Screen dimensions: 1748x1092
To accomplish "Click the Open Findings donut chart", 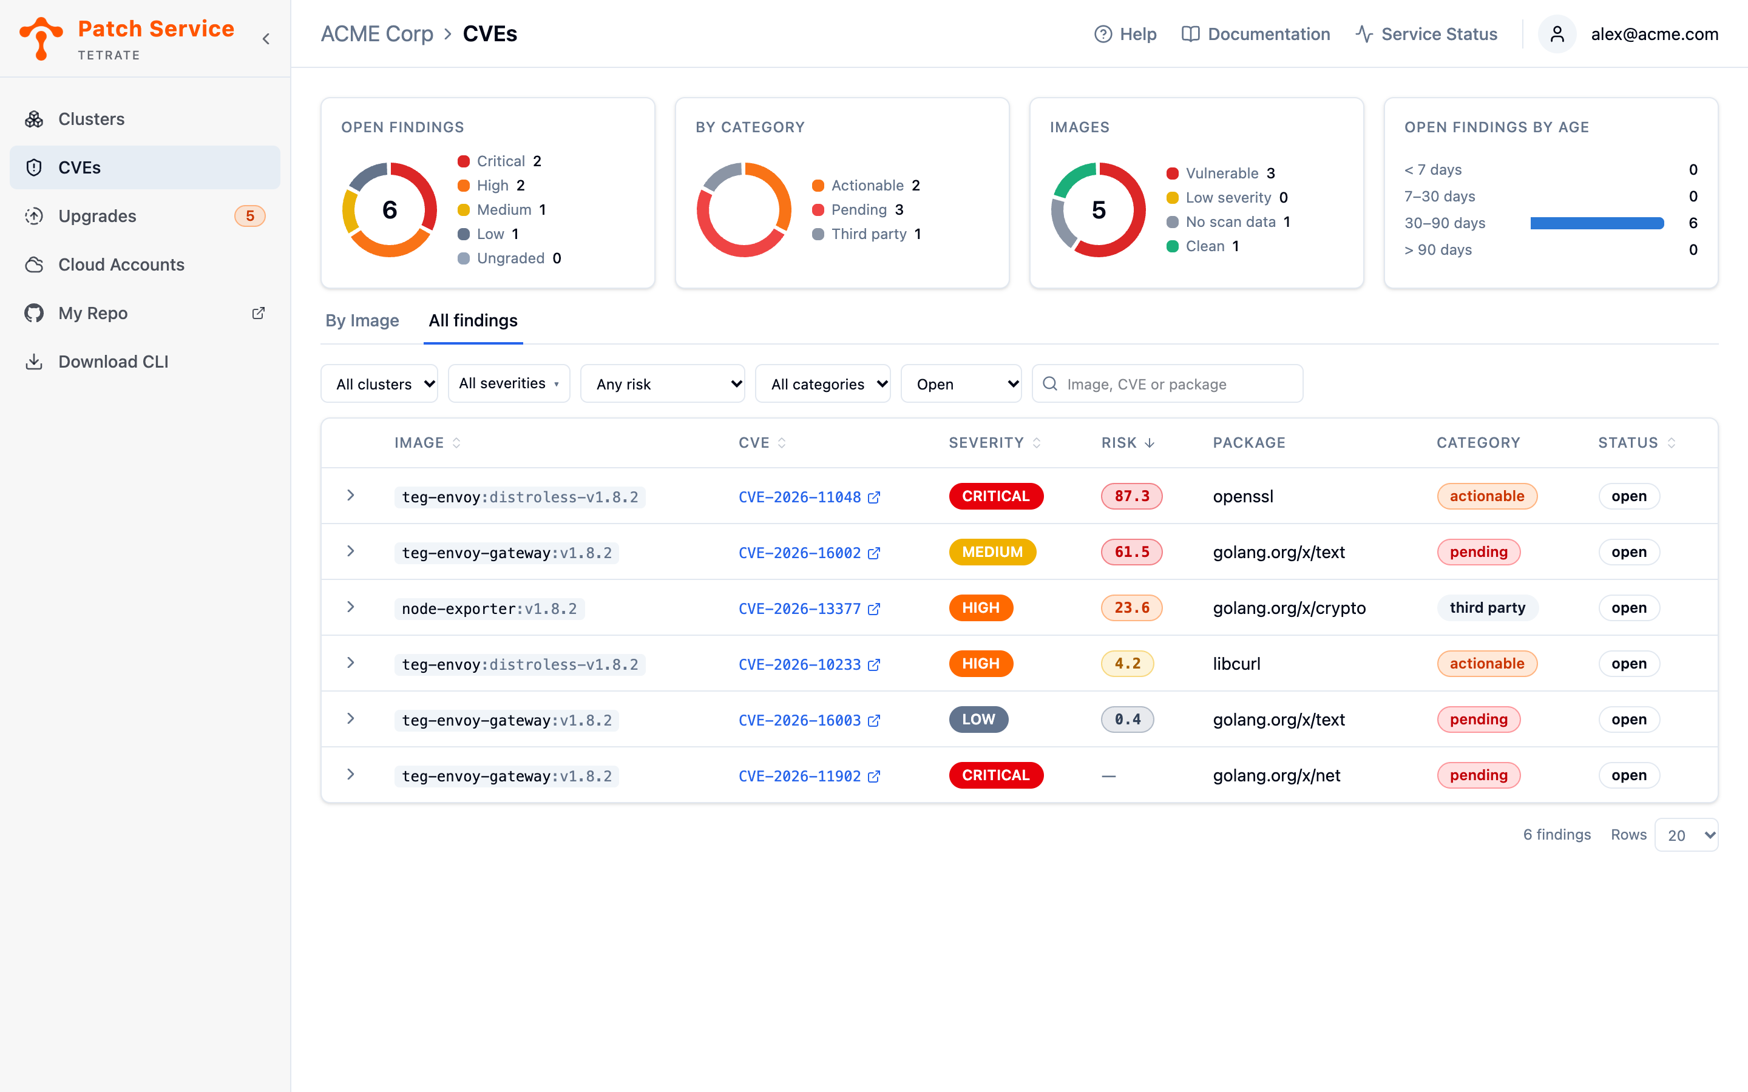I will pos(389,209).
